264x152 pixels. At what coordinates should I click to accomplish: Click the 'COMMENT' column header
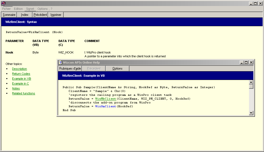click(x=92, y=41)
